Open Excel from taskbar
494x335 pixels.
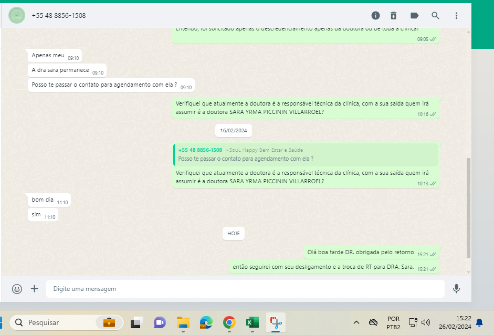[253, 322]
